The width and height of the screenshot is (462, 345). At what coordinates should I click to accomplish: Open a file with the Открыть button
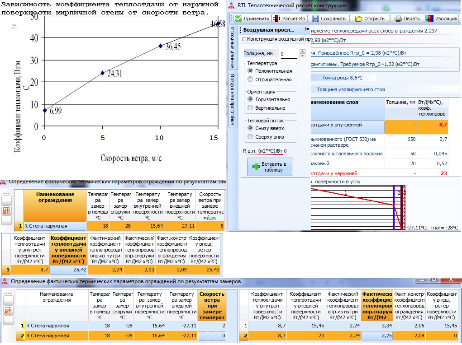(x=370, y=19)
